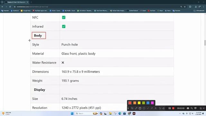Zoom the page using address bar magnifier
This screenshot has height=116, width=206.
click(x=181, y=7)
